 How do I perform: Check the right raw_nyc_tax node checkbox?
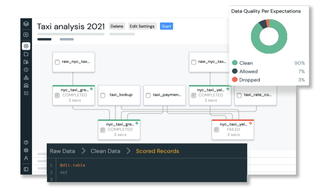[x=194, y=62]
